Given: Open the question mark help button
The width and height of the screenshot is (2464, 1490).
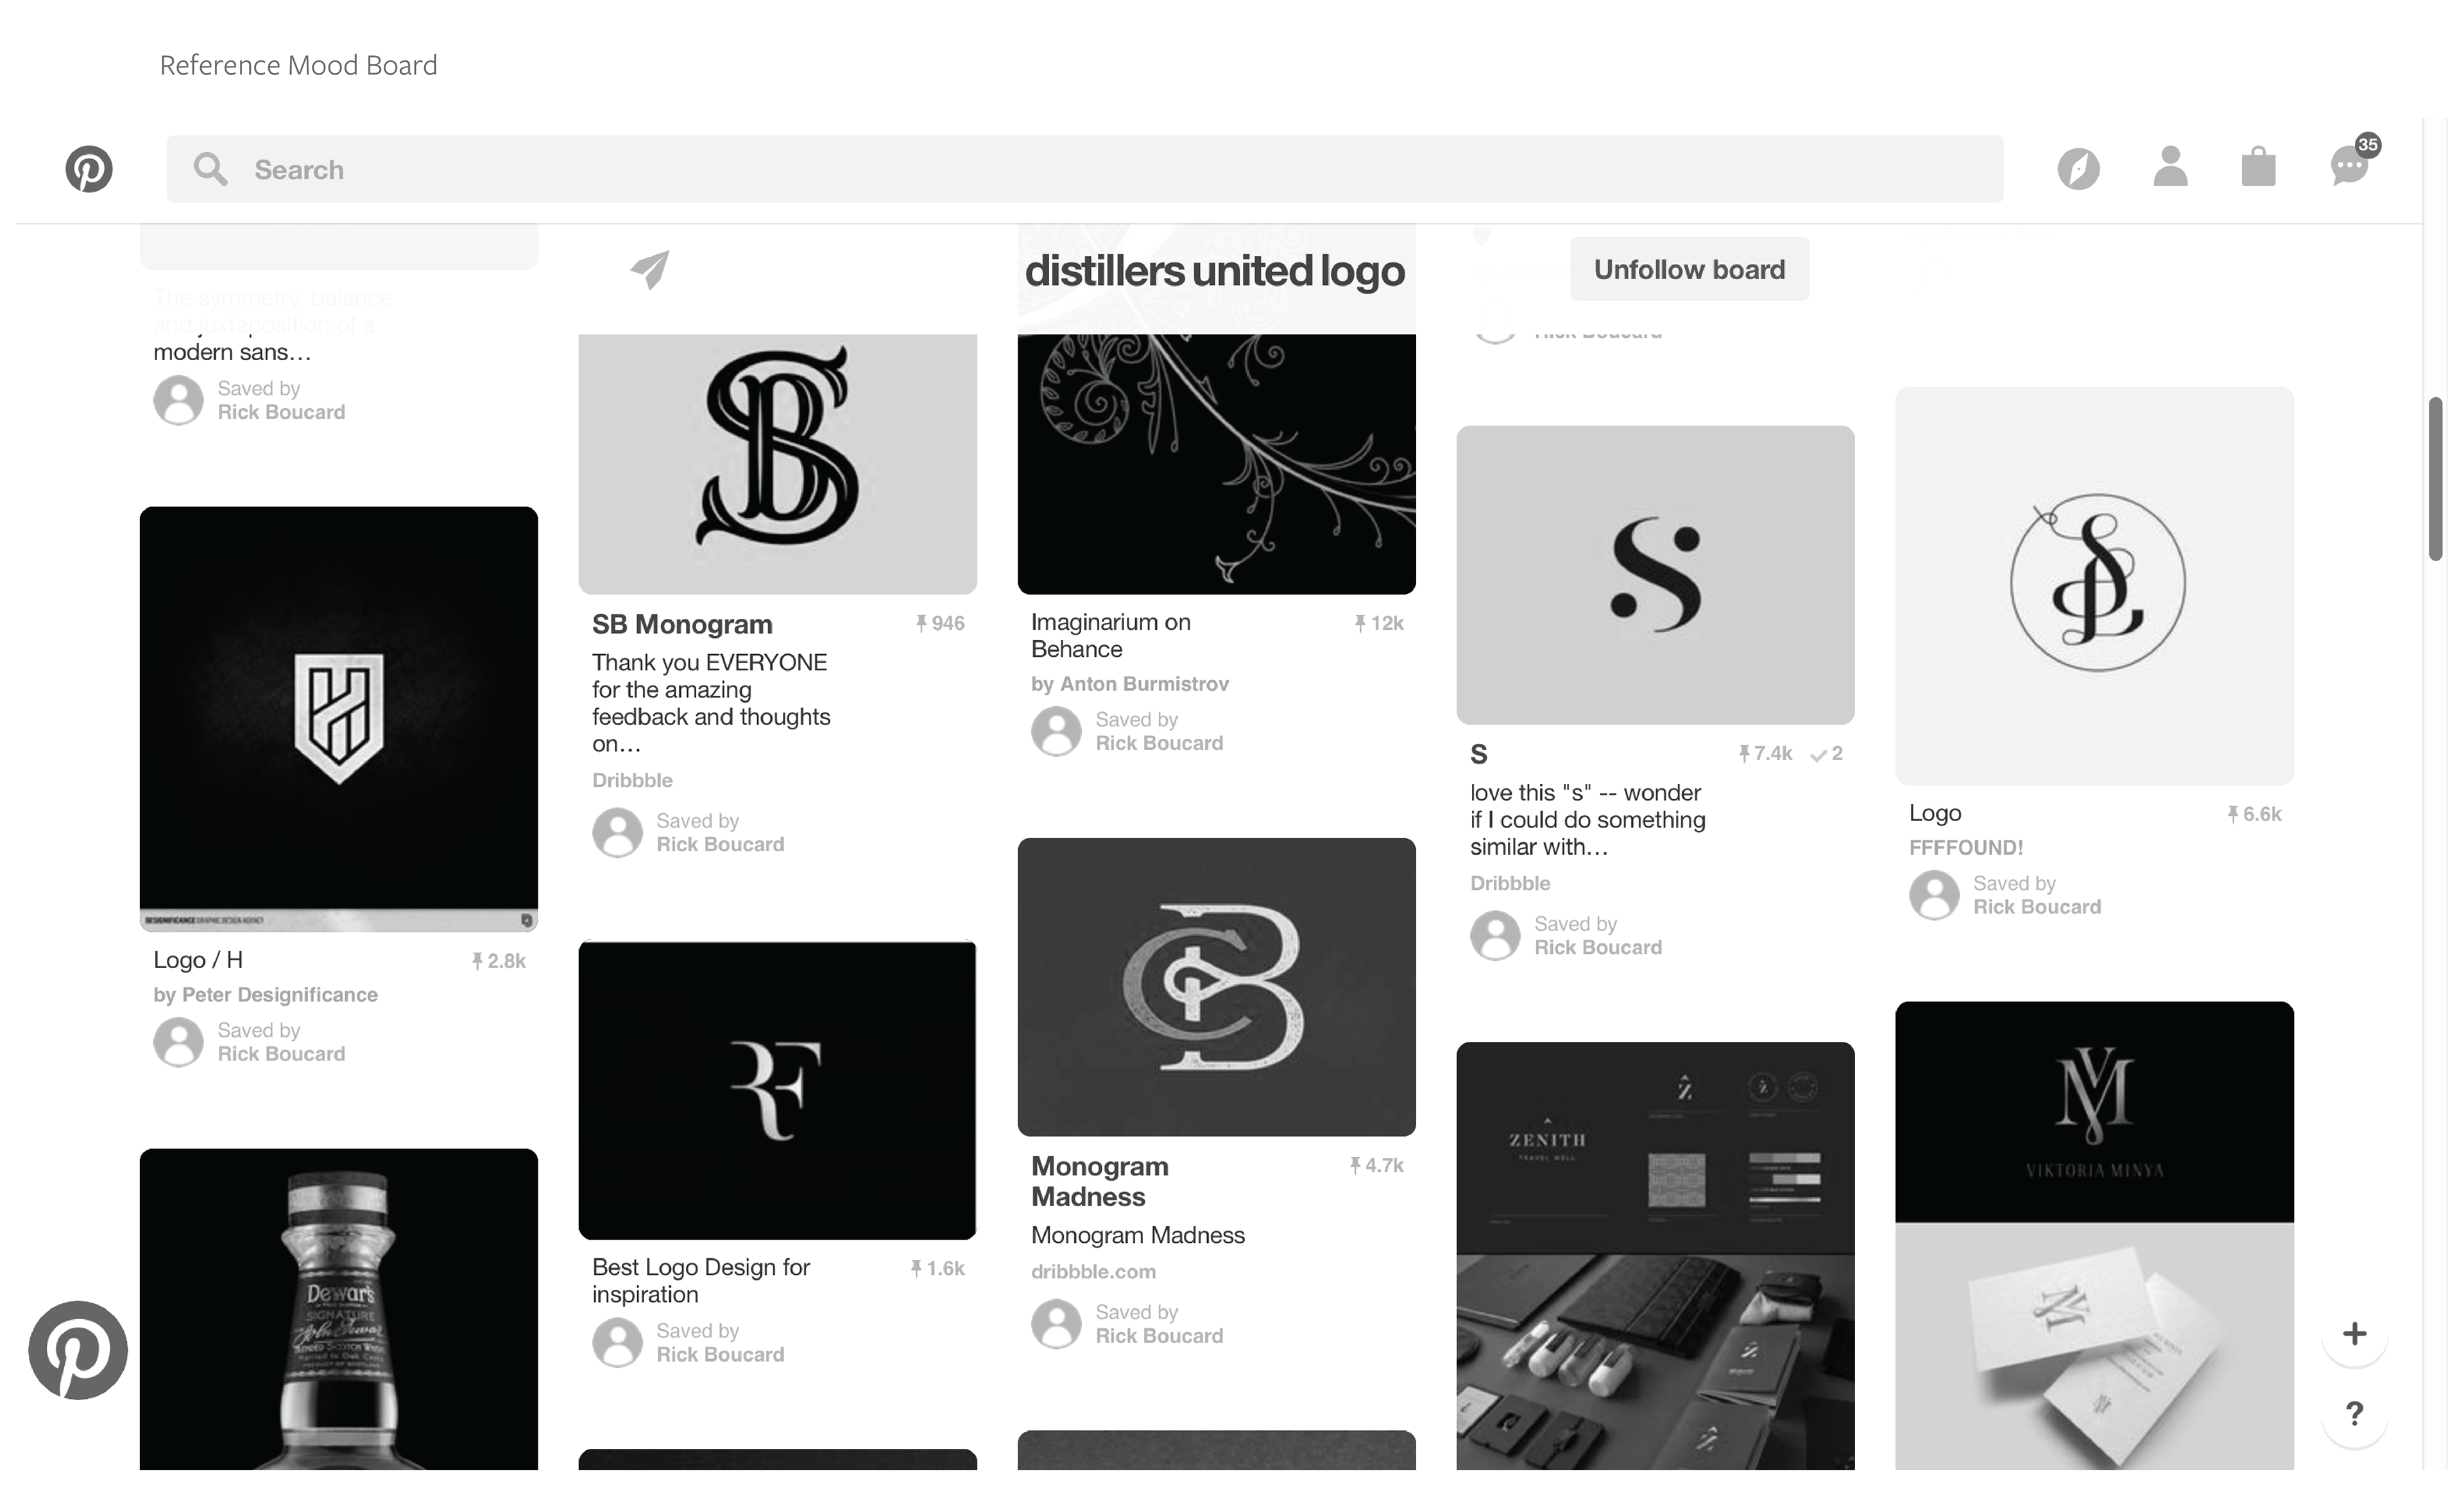Looking at the screenshot, I should pos(2354,1414).
